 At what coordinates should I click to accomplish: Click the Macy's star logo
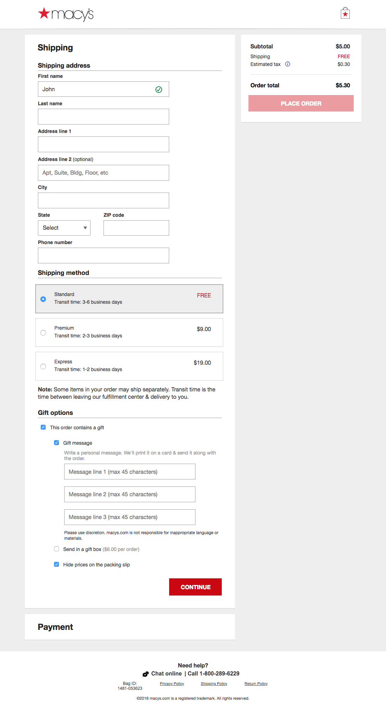[66, 14]
